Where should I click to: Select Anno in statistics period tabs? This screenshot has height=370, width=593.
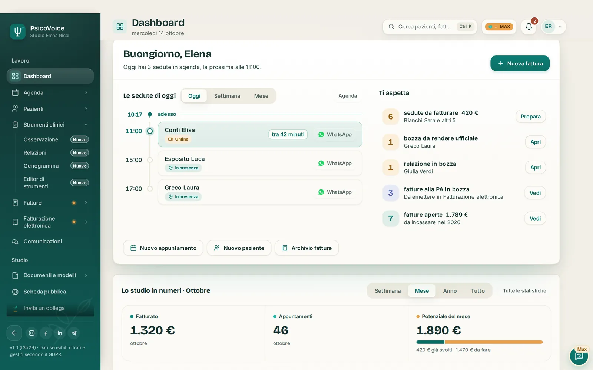[x=450, y=291]
